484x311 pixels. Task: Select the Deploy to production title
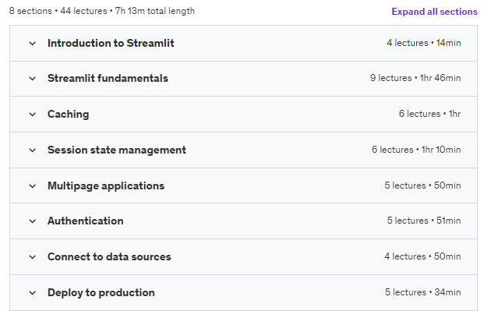click(101, 292)
